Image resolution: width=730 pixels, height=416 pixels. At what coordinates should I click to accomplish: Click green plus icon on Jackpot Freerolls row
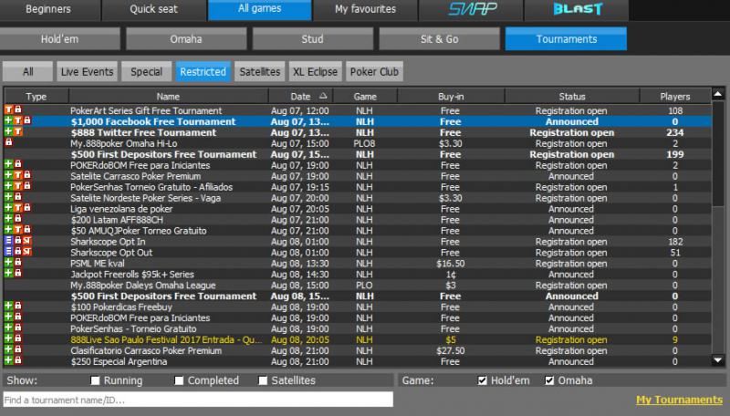(x=8, y=273)
